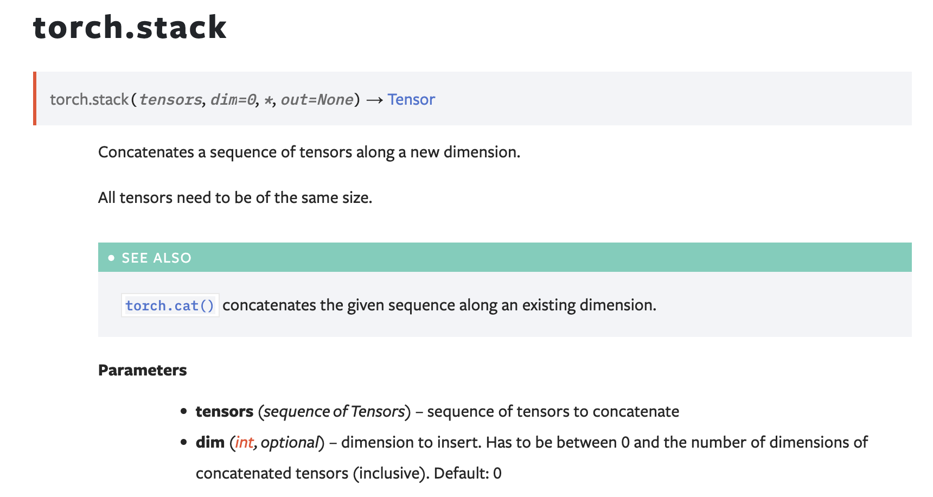Click the 'Concatenates a sequence of tensors' sentence

coord(309,152)
